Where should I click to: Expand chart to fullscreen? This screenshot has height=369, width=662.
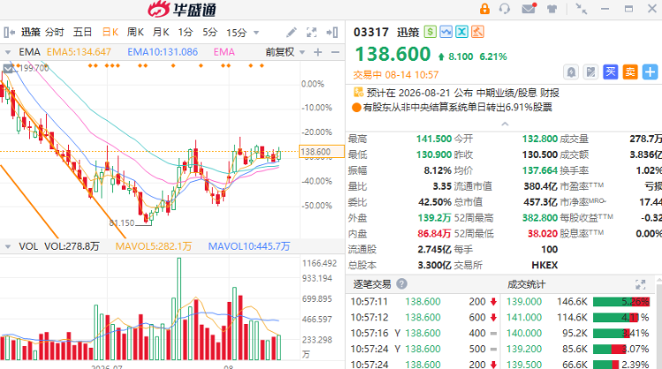(x=312, y=32)
